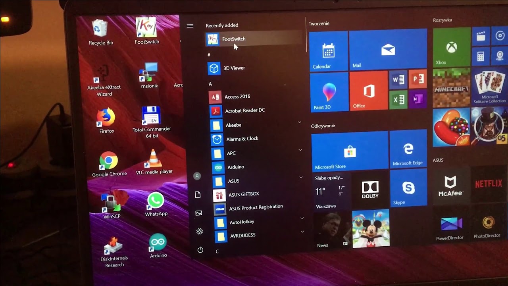Open the Microsoft Store tile
Viewport: 508px width, 286px height.
[x=350, y=152]
